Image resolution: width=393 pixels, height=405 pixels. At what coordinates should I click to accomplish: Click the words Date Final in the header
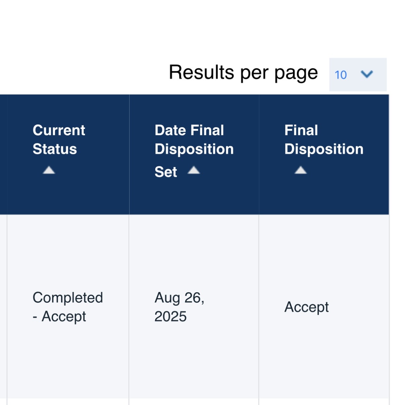(189, 130)
